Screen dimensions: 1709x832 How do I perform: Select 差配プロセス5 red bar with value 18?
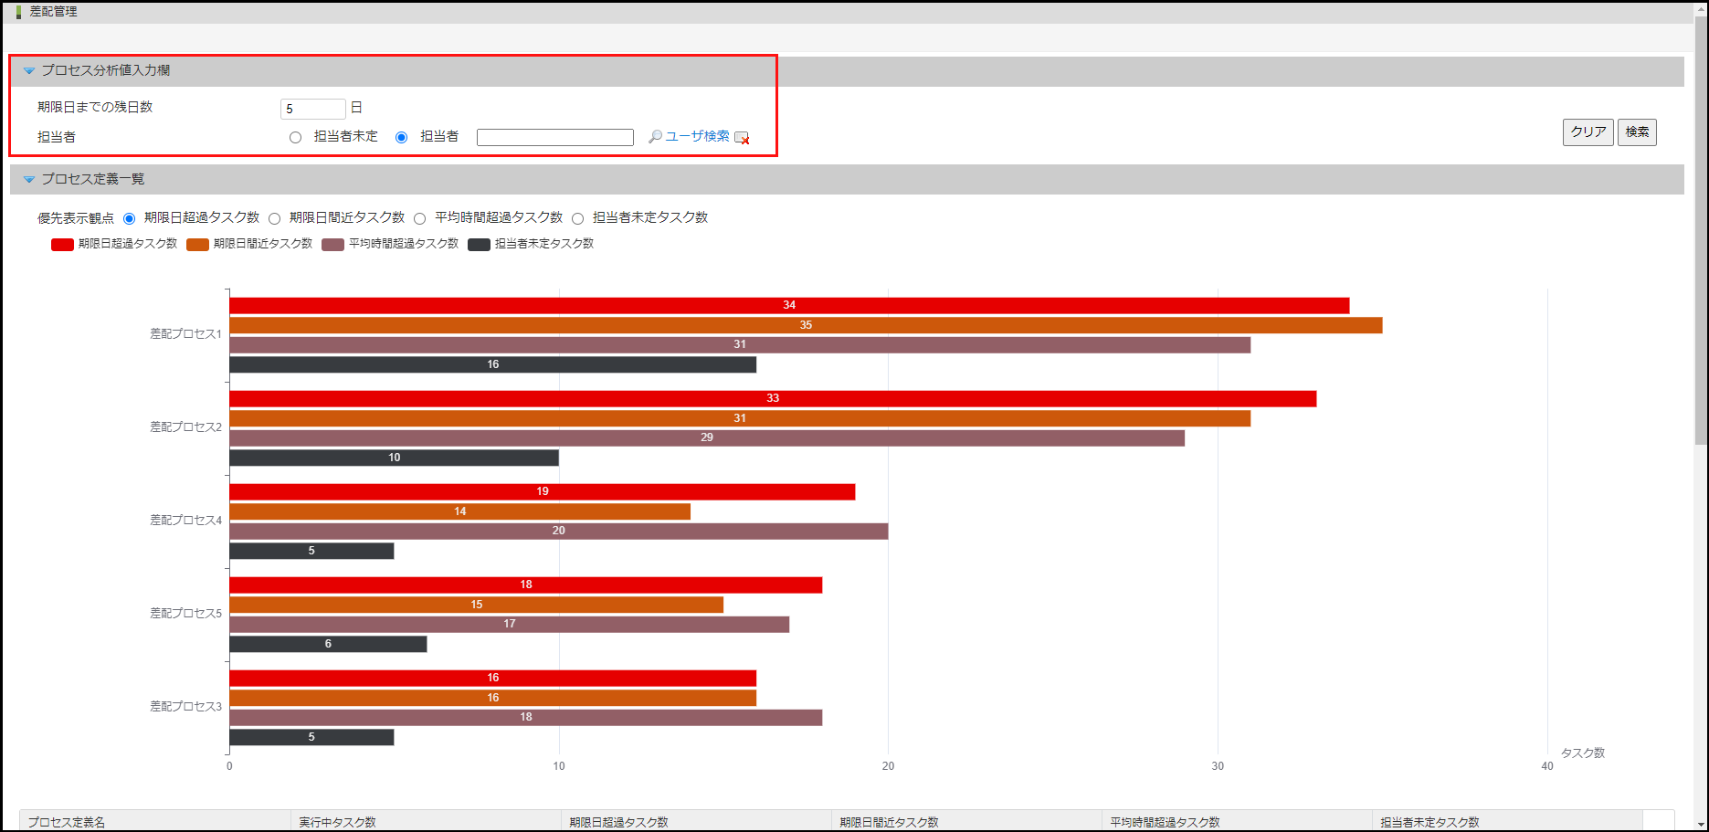(x=526, y=585)
